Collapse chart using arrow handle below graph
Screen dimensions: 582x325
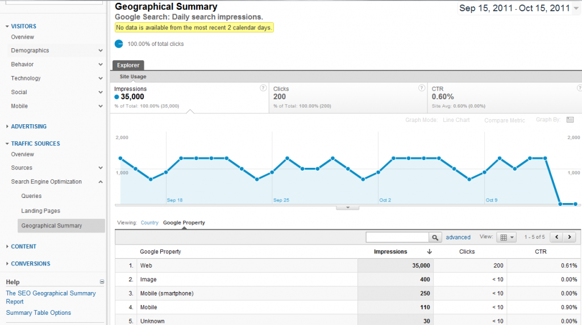click(347, 208)
